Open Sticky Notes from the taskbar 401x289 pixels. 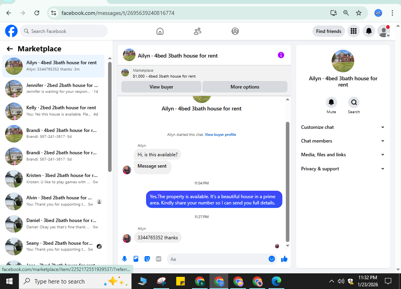pyautogui.click(x=181, y=281)
